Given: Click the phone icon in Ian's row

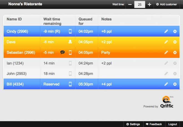Looking at the screenshot, I should (70, 63).
